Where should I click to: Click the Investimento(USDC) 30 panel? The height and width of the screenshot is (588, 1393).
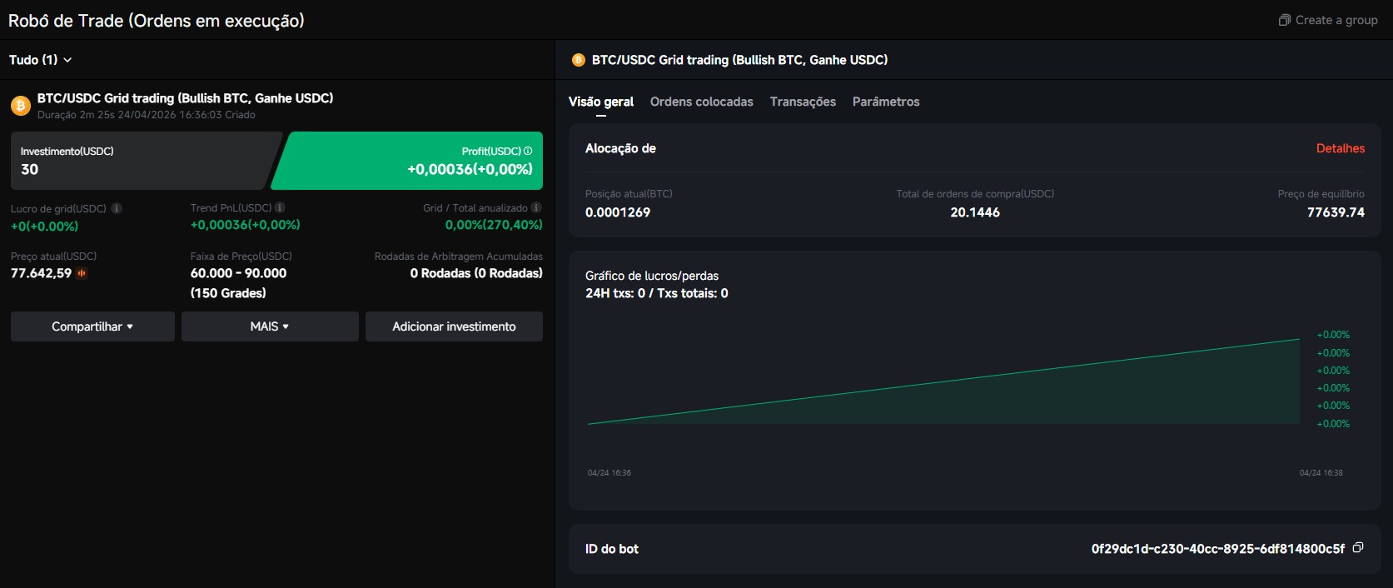pos(146,161)
